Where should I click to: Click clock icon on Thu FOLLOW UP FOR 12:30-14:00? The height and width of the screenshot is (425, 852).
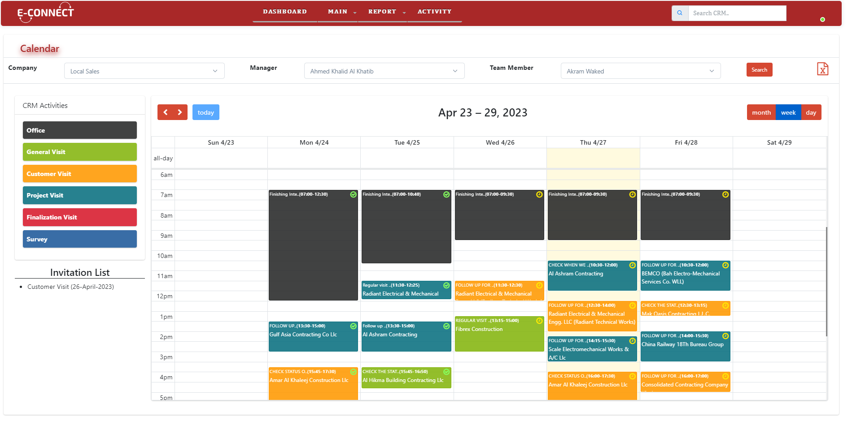(x=633, y=305)
